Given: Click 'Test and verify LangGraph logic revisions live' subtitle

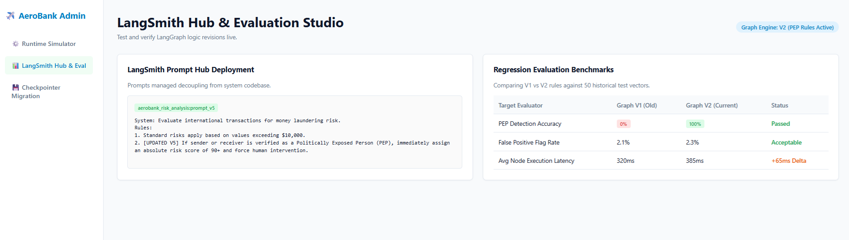Looking at the screenshot, I should pyautogui.click(x=177, y=37).
